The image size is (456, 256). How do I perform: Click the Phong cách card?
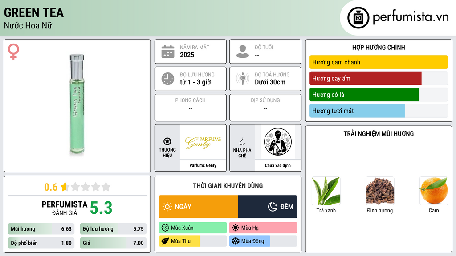(191, 108)
